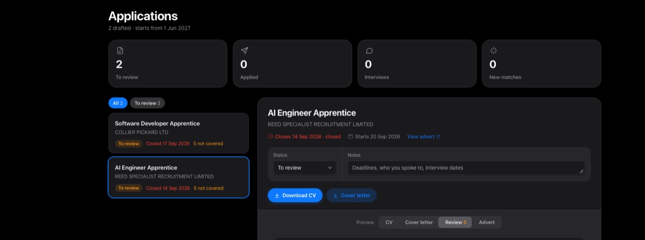The height and width of the screenshot is (240, 645).
Task: Select the To review 2 filter pill
Action: [x=147, y=103]
